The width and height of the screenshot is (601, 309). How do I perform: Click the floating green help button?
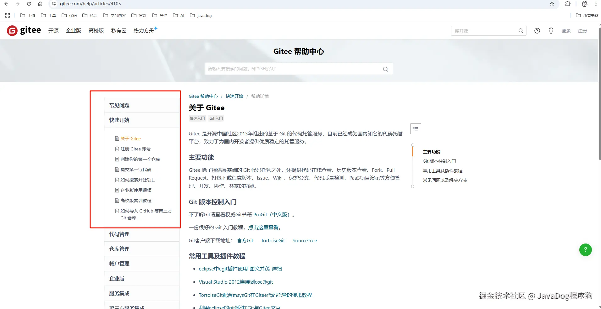pos(585,250)
